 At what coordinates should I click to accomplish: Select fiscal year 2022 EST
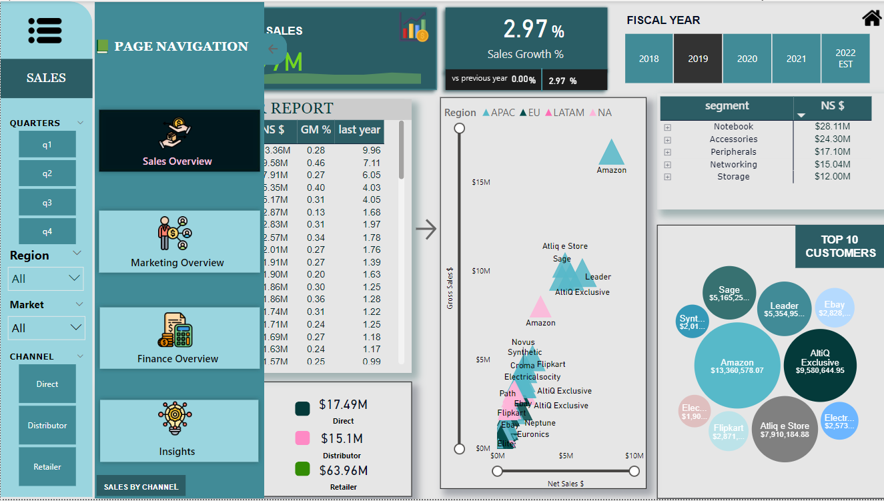845,59
